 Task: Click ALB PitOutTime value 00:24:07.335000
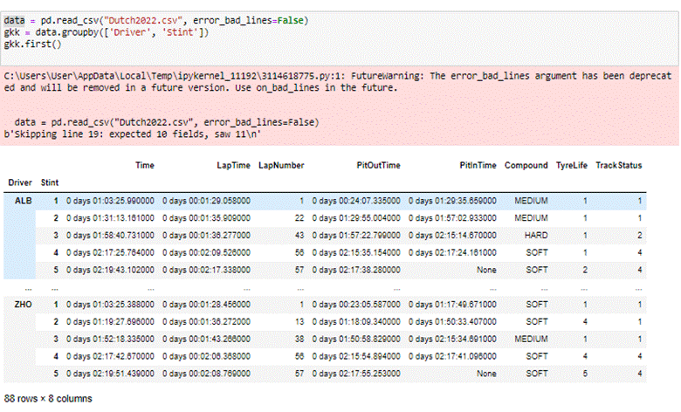point(356,201)
